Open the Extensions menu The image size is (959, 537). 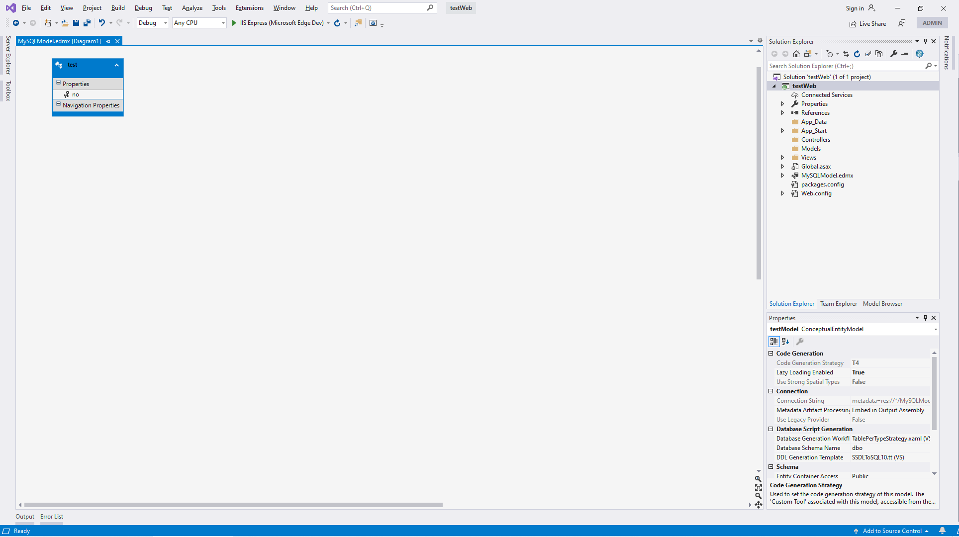pyautogui.click(x=249, y=8)
